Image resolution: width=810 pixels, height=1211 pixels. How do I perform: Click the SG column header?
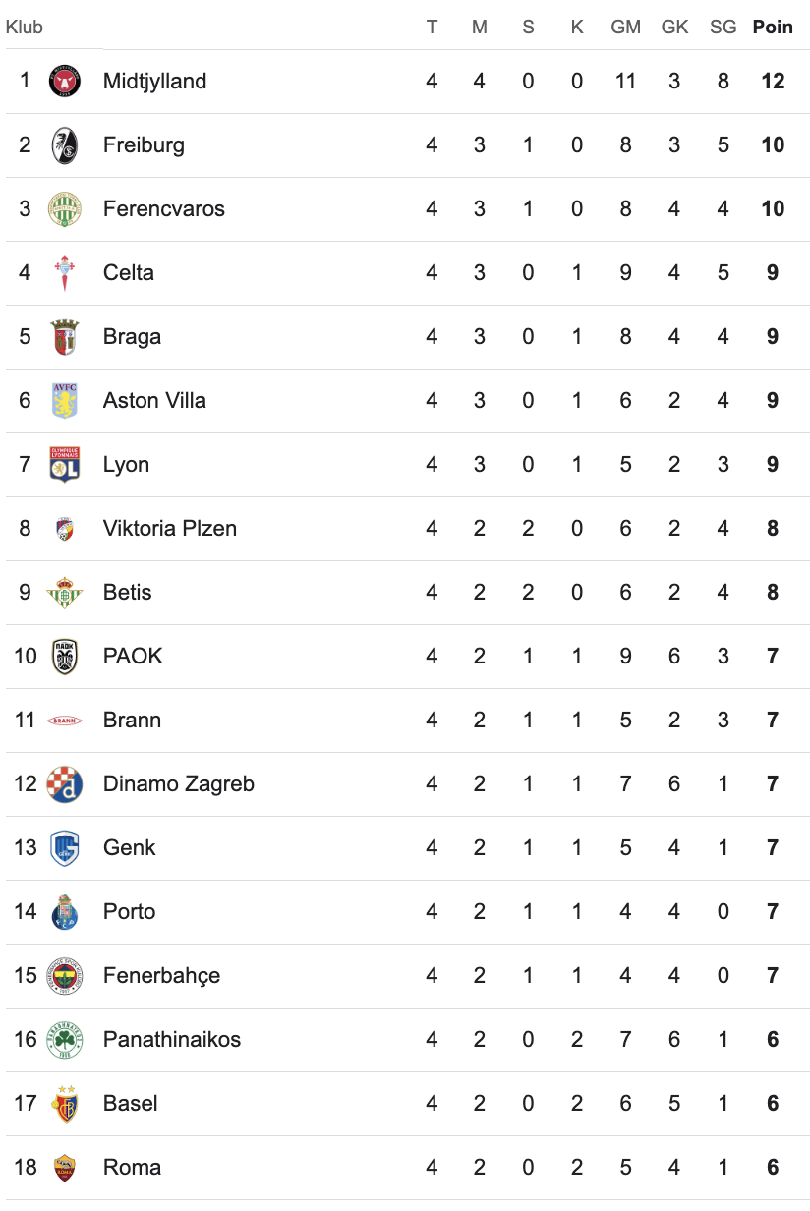pos(723,27)
